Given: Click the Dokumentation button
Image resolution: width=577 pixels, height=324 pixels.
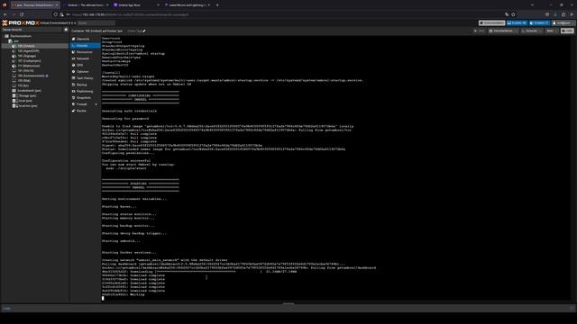Looking at the screenshot, I should [x=491, y=23].
